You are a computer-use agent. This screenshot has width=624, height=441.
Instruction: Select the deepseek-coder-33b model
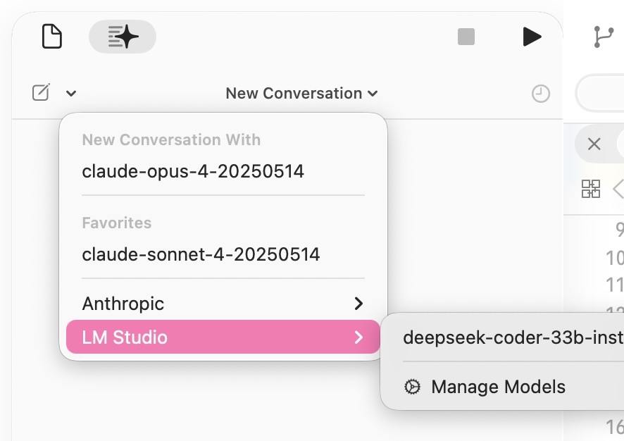point(513,337)
